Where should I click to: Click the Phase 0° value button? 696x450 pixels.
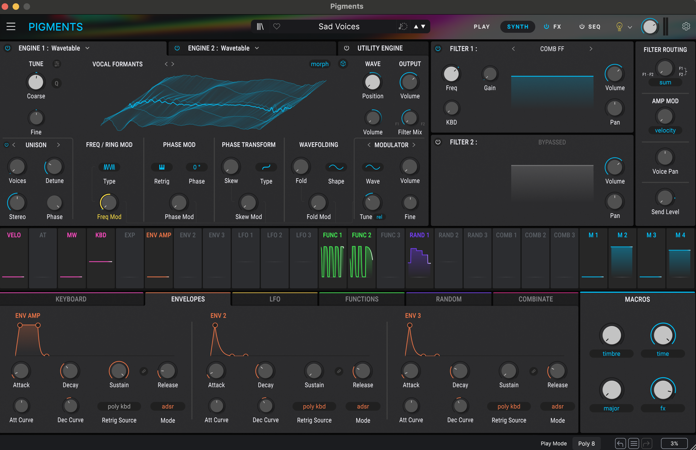point(197,167)
